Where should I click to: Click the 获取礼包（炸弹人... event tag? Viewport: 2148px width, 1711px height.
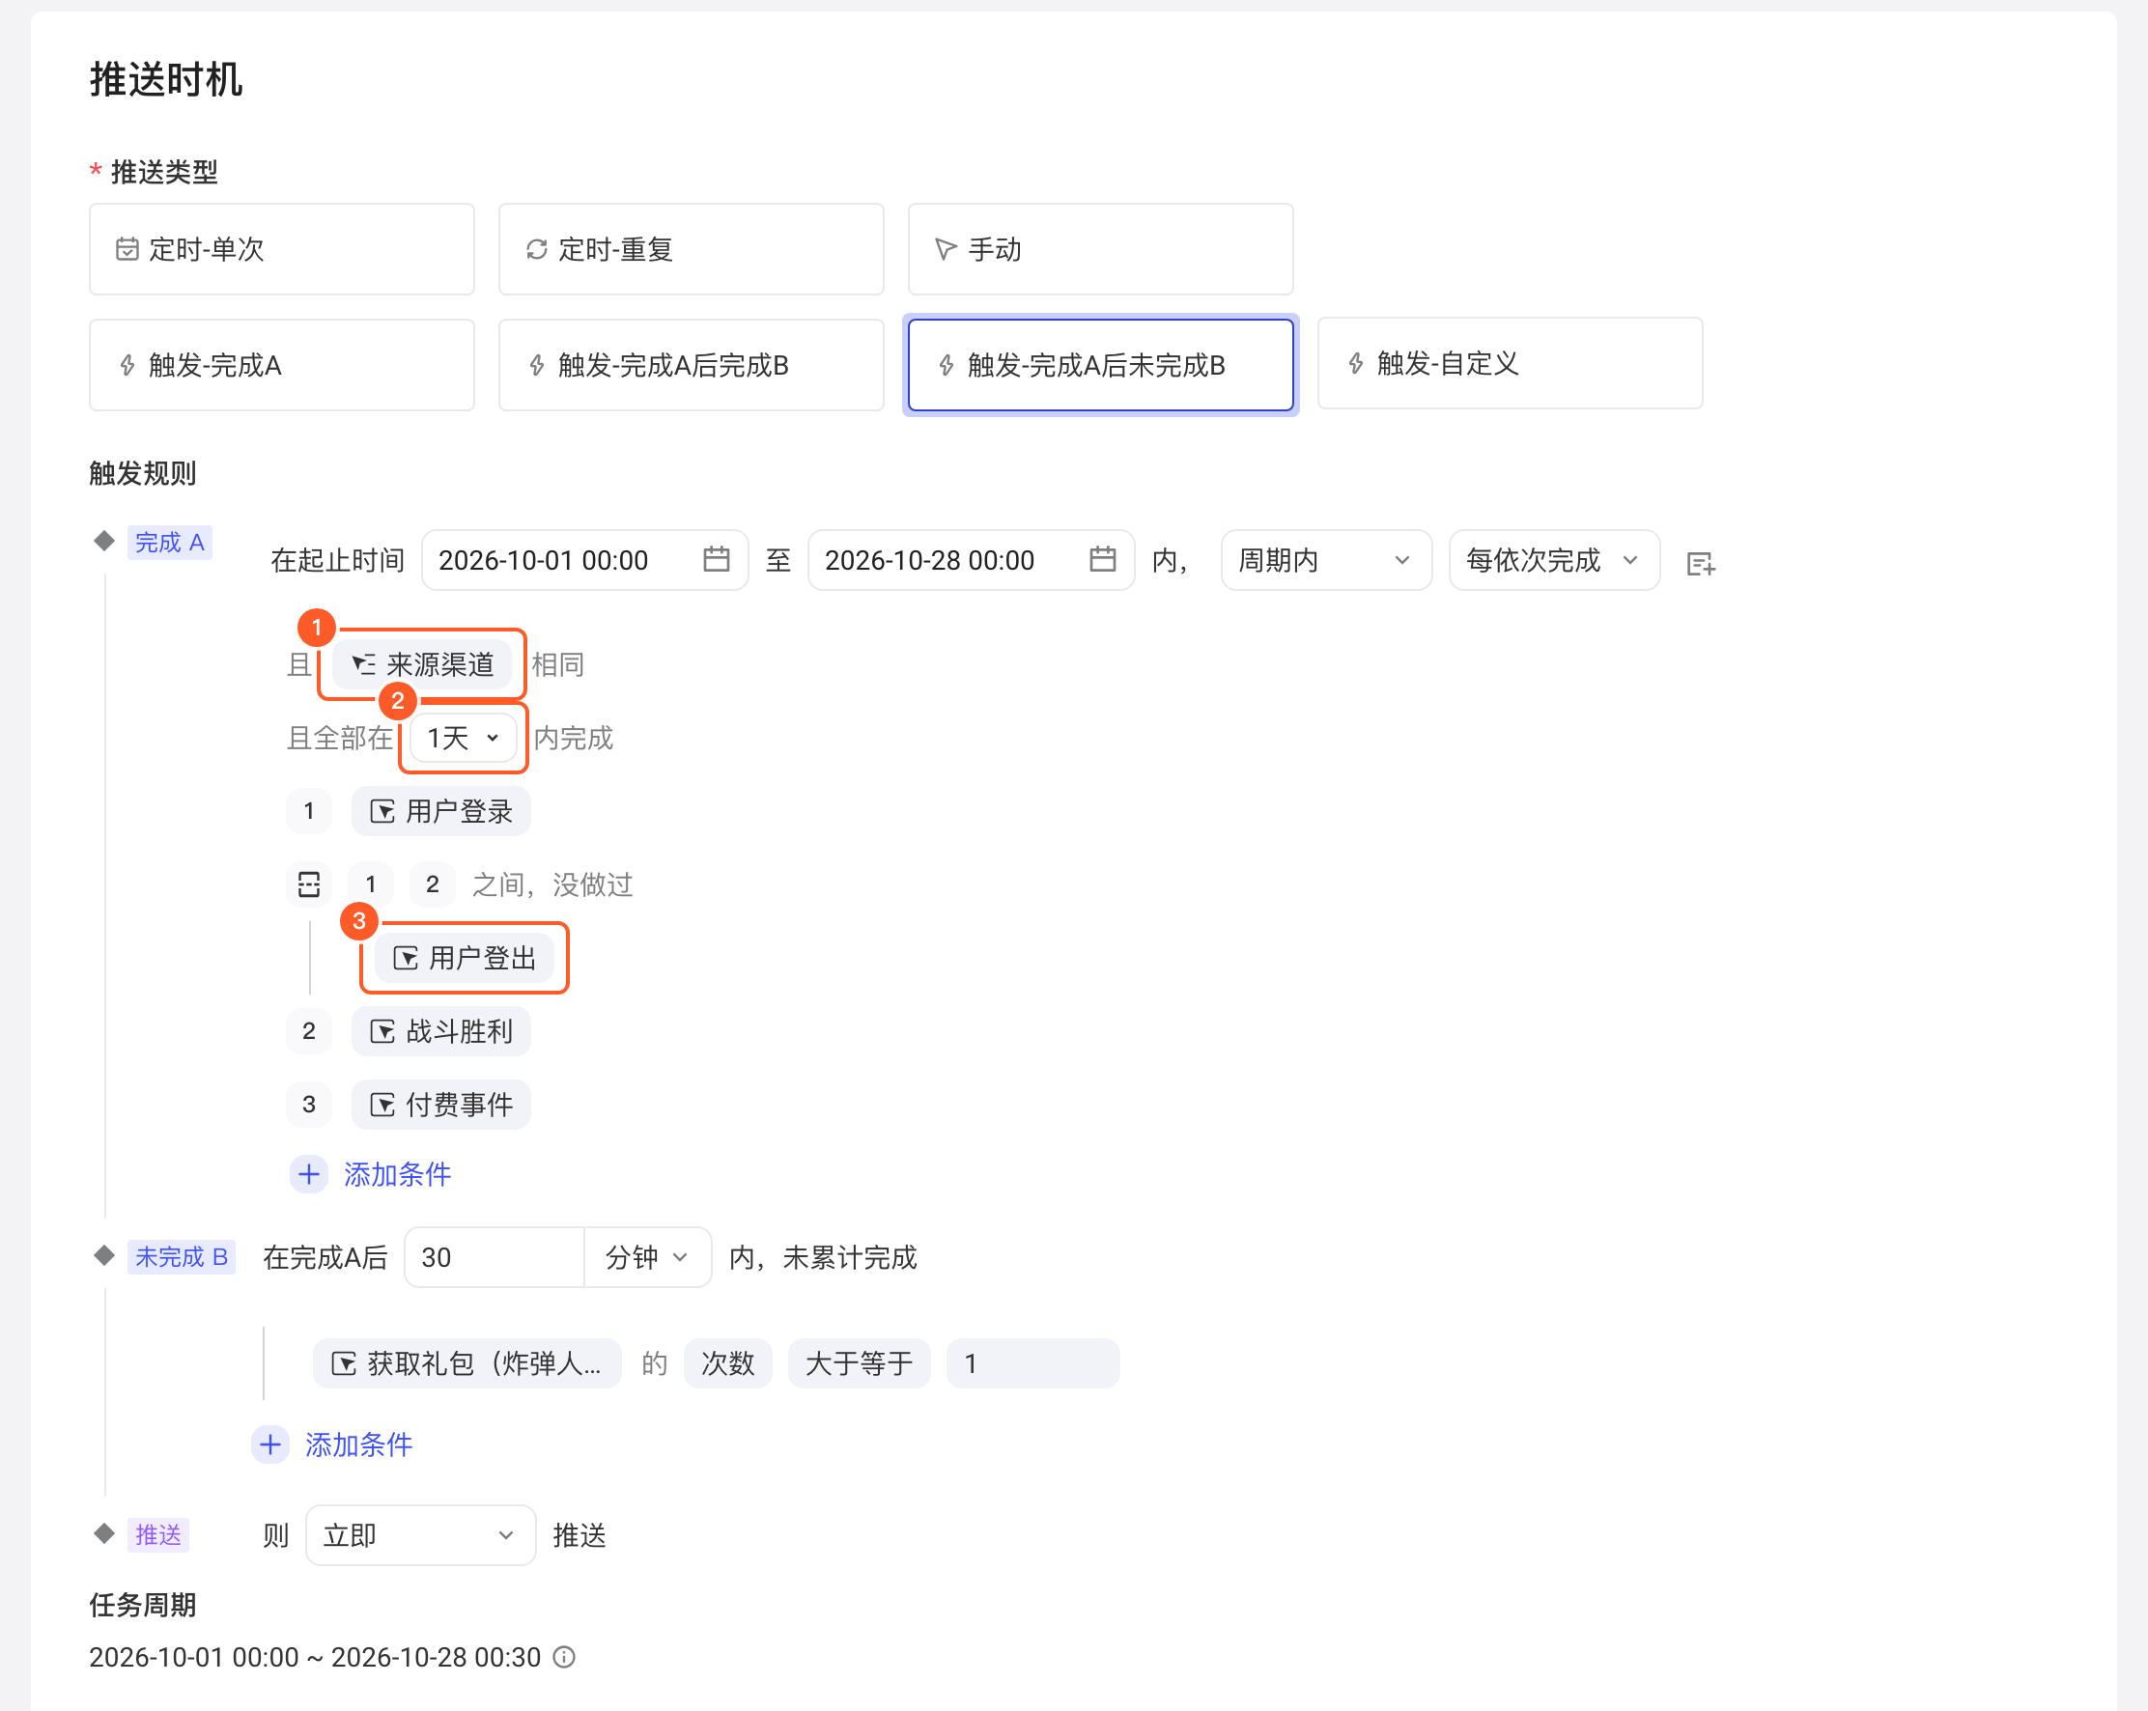pos(467,1363)
